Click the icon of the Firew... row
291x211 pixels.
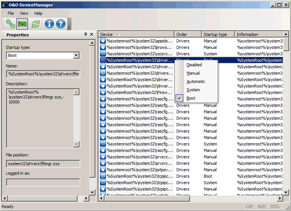tap(103, 92)
